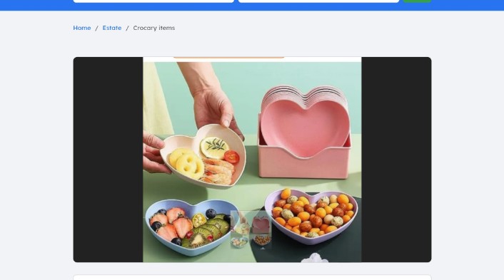Focus the first search field in header
This screenshot has width=504, height=280.
[153, 1]
